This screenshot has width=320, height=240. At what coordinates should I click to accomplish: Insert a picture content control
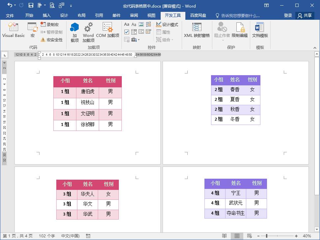point(141,24)
